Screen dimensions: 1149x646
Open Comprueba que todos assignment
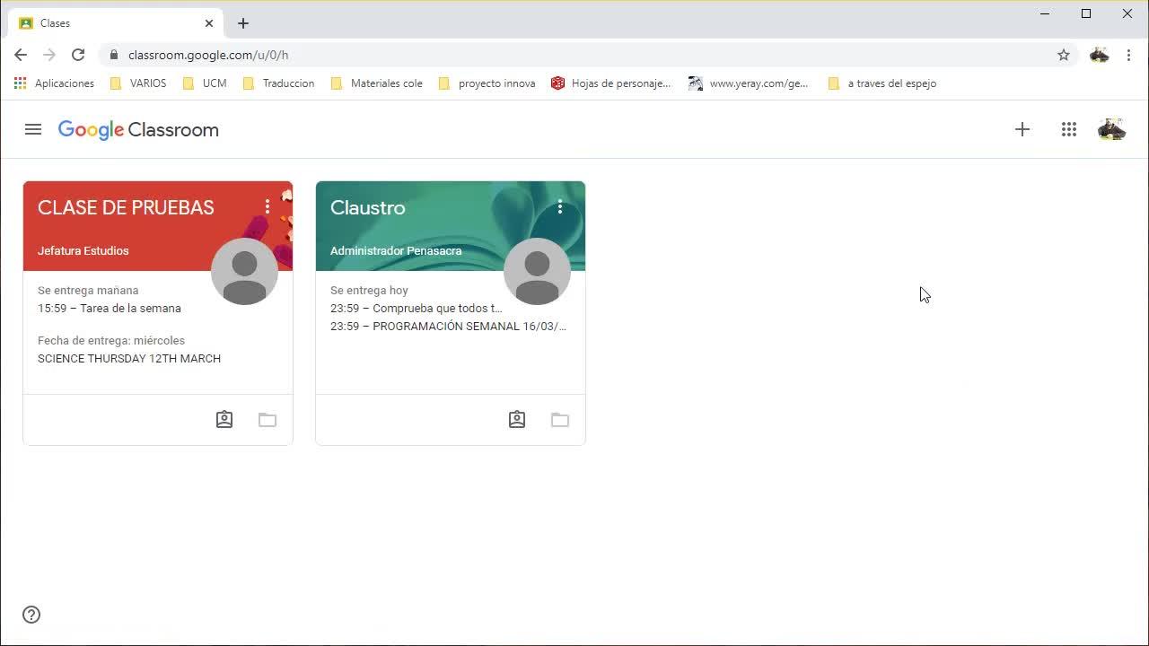click(x=417, y=308)
